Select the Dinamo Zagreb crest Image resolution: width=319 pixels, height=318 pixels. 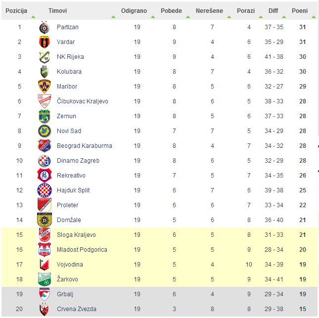[x=45, y=161]
